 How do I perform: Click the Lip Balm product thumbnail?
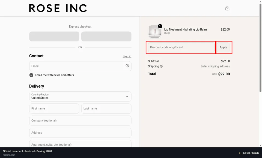coord(154,31)
